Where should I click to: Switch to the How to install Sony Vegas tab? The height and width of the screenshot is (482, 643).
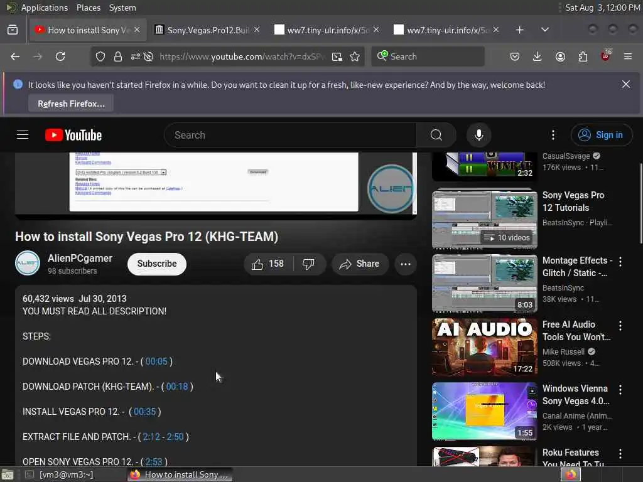point(88,30)
